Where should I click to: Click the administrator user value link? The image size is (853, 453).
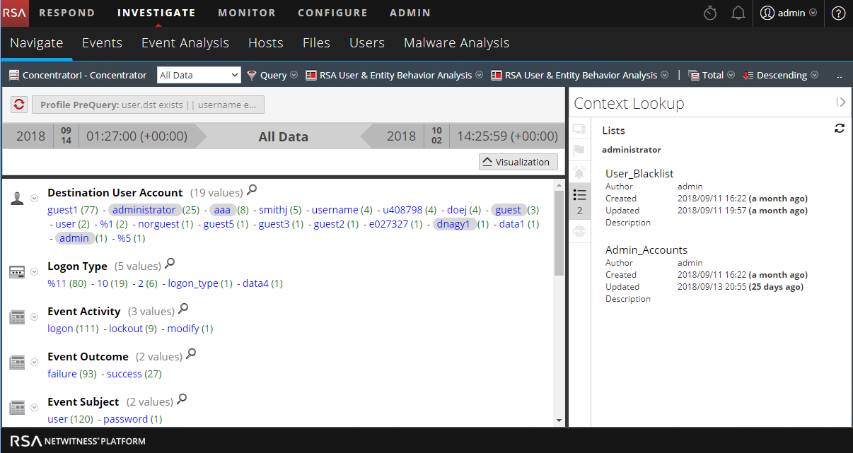click(144, 210)
